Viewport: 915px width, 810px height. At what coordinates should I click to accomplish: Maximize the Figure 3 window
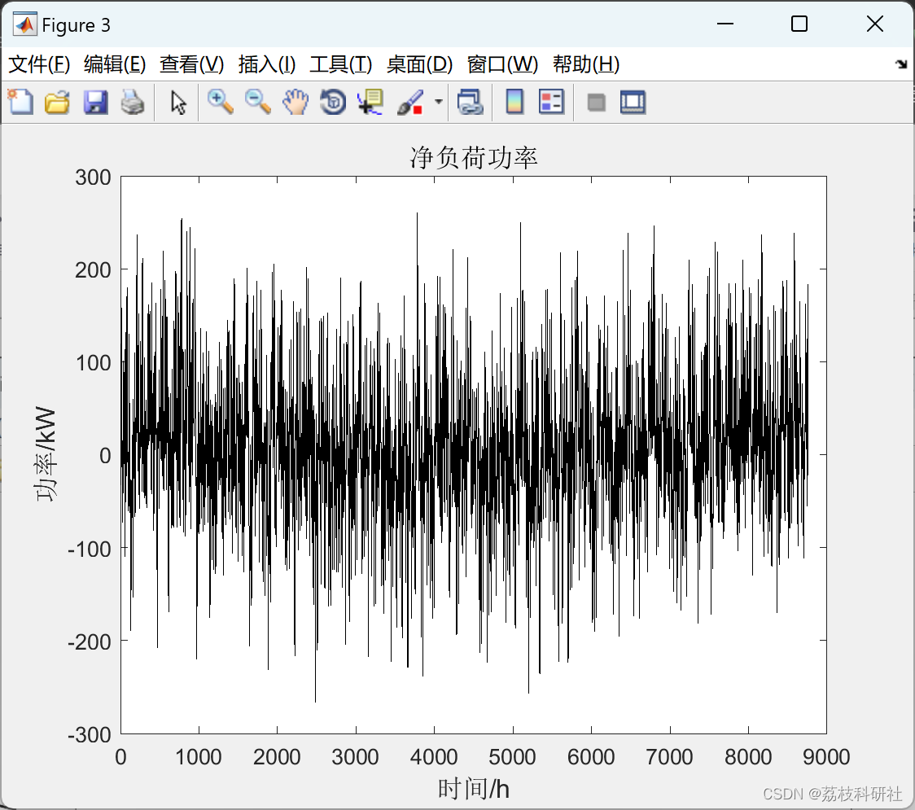tap(799, 24)
